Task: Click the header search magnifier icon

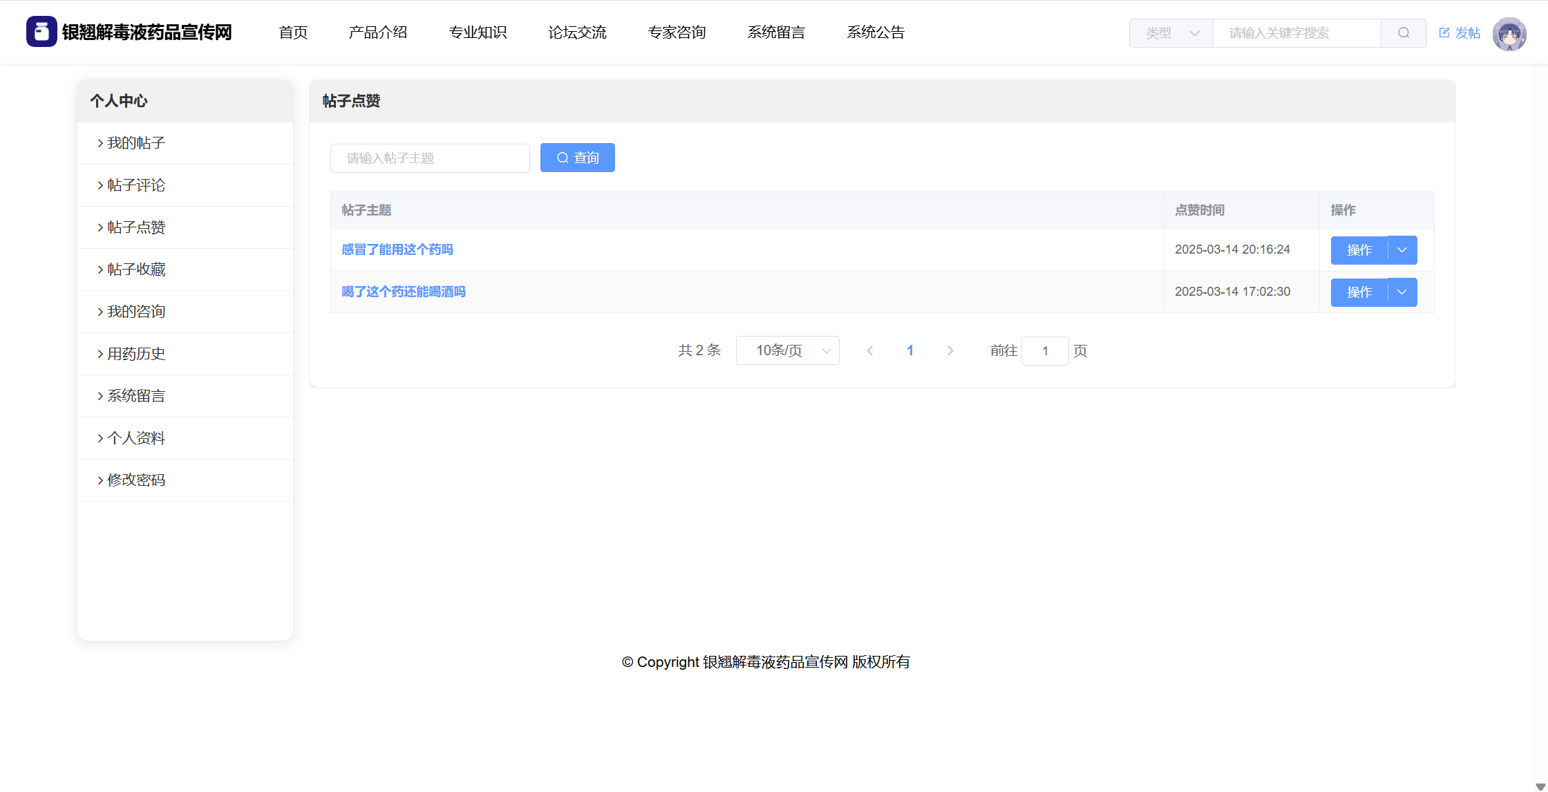Action: (1404, 33)
